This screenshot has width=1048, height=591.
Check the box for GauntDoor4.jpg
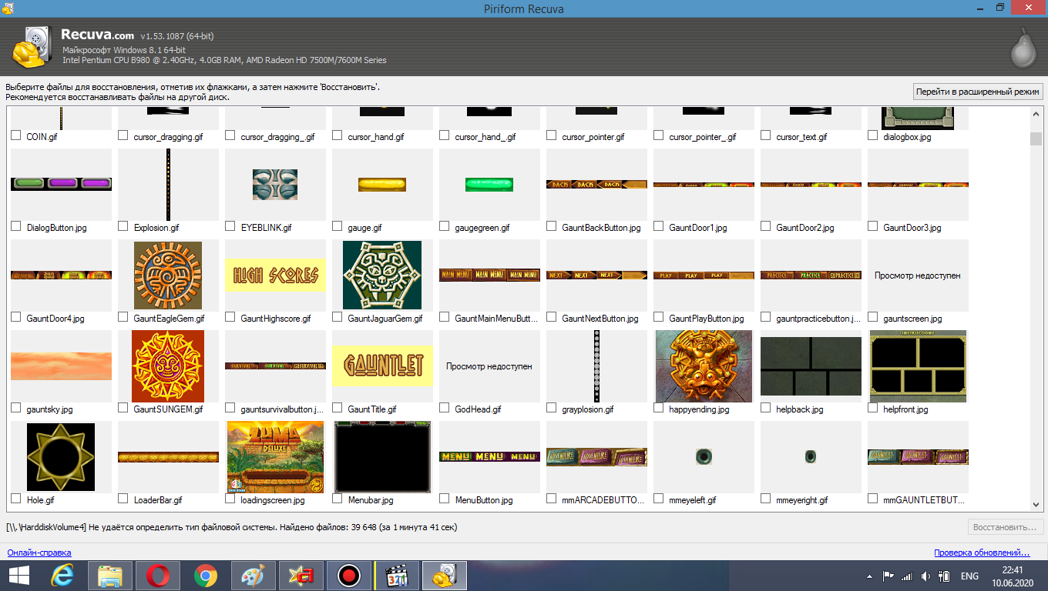(x=16, y=317)
